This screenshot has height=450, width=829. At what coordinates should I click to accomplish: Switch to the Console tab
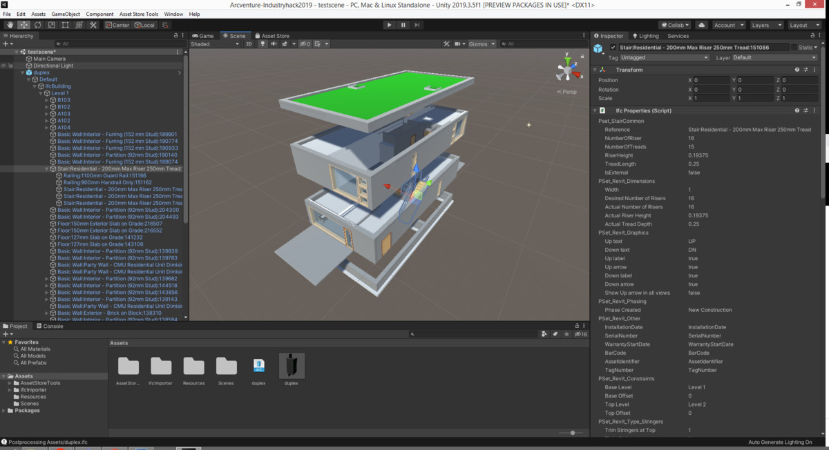click(53, 326)
